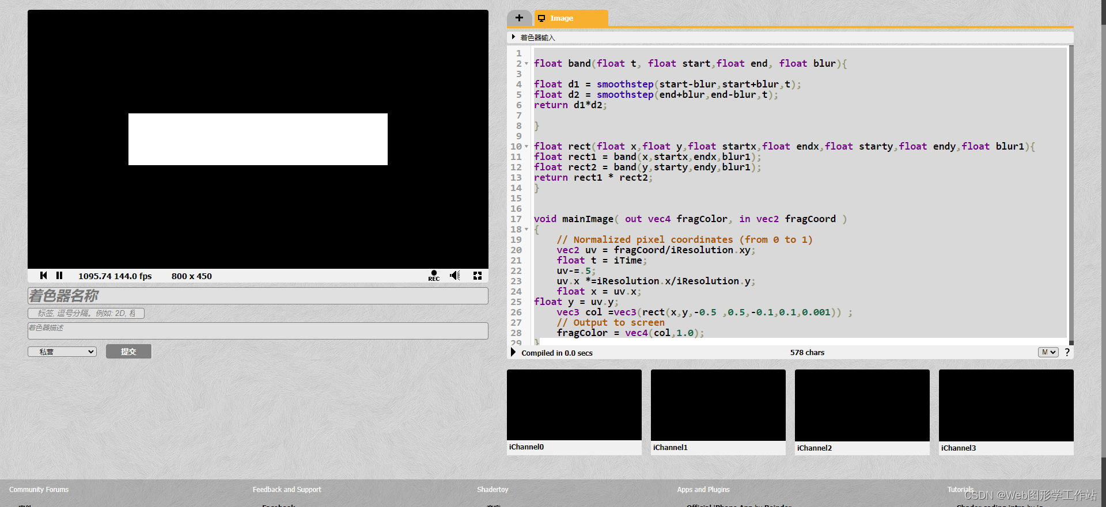Viewport: 1106px width, 507px height.
Task: Open the Community Forums footer heading
Action: tap(39, 490)
